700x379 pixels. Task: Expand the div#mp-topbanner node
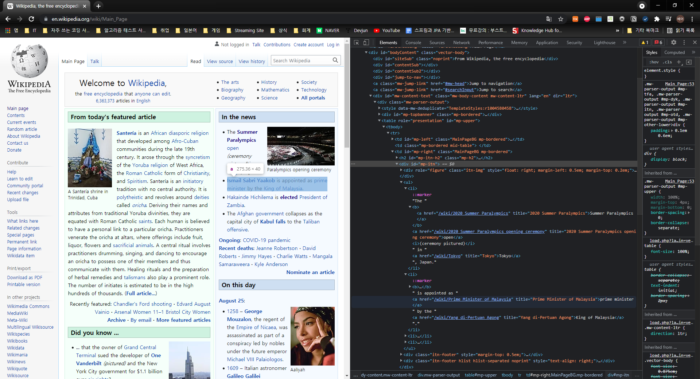[x=380, y=114]
